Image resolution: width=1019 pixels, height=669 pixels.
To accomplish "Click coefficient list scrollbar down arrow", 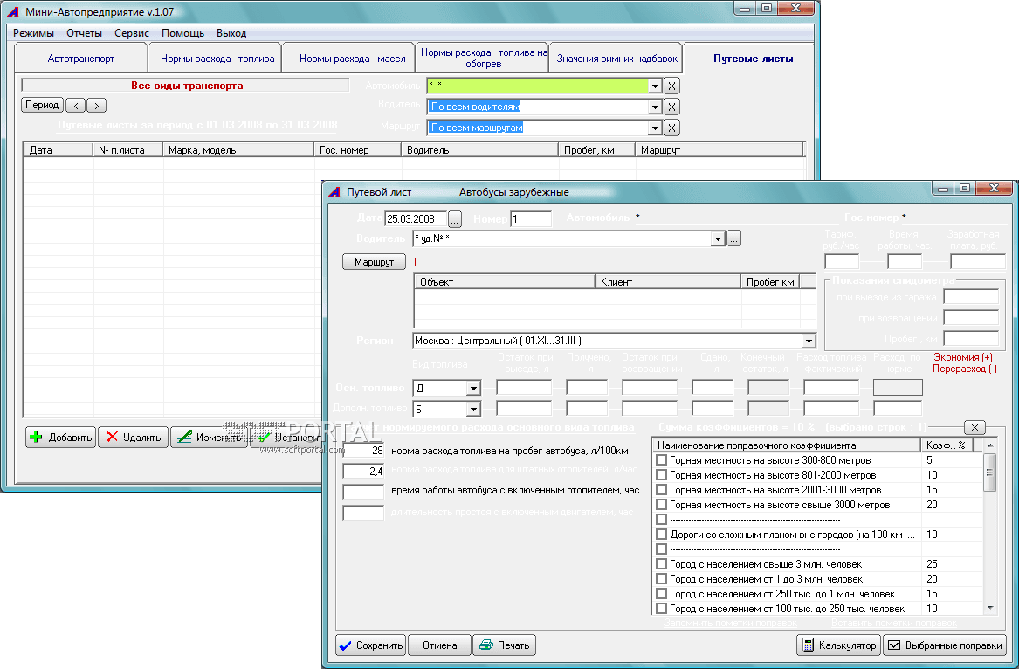I will tap(990, 608).
